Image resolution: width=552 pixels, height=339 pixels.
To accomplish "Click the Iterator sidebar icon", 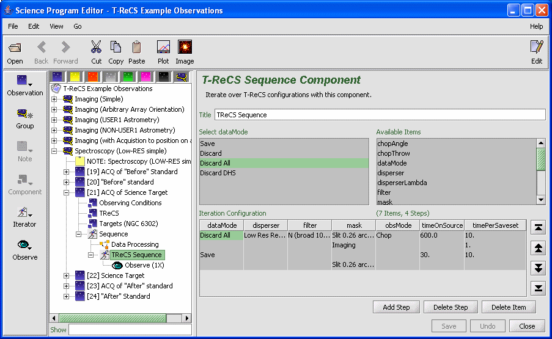I will click(x=24, y=213).
